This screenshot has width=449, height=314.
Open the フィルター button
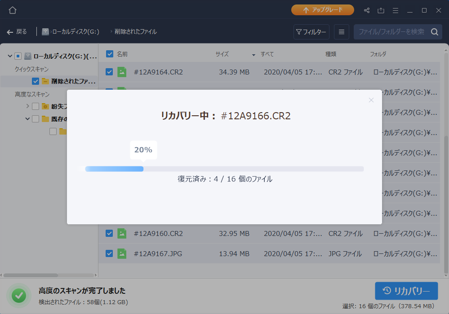[x=311, y=32]
